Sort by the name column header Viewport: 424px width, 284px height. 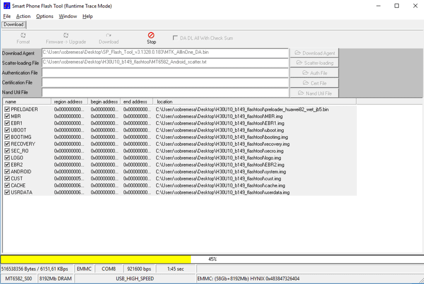pyautogui.click(x=27, y=102)
